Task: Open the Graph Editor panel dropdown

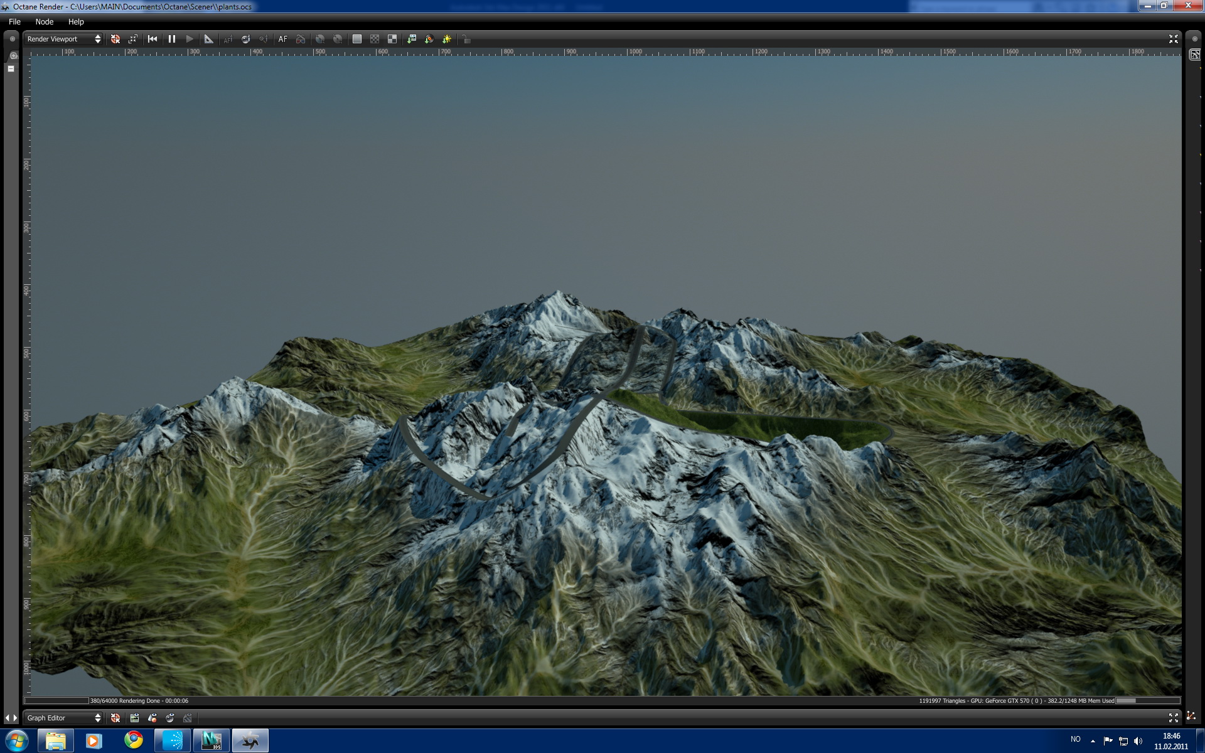Action: pos(63,718)
